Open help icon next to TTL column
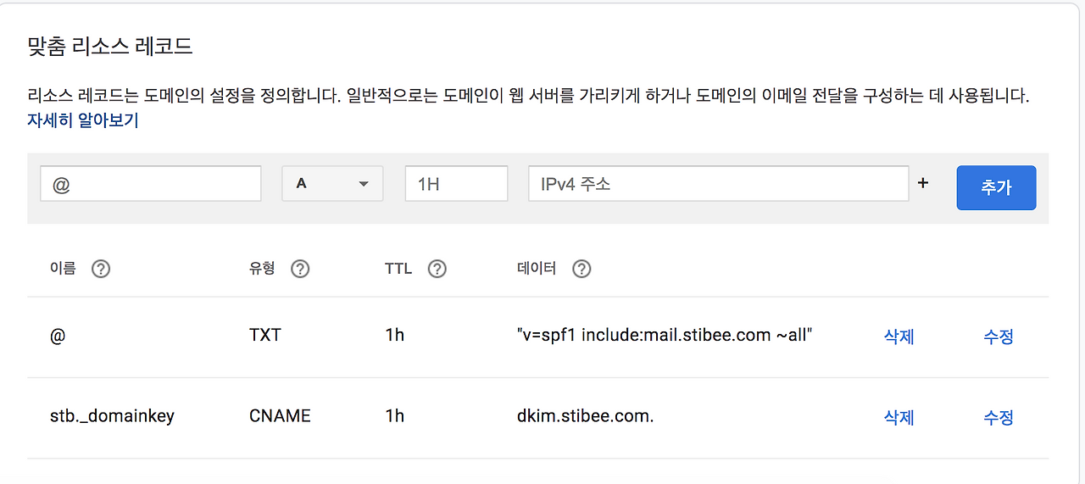The height and width of the screenshot is (484, 1085). click(x=437, y=270)
